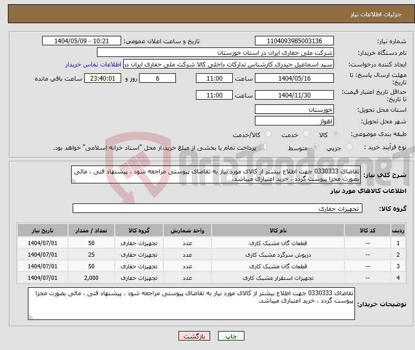Select the متوسط purchase type radio
Screen dimensions: 415x350
coord(315,147)
